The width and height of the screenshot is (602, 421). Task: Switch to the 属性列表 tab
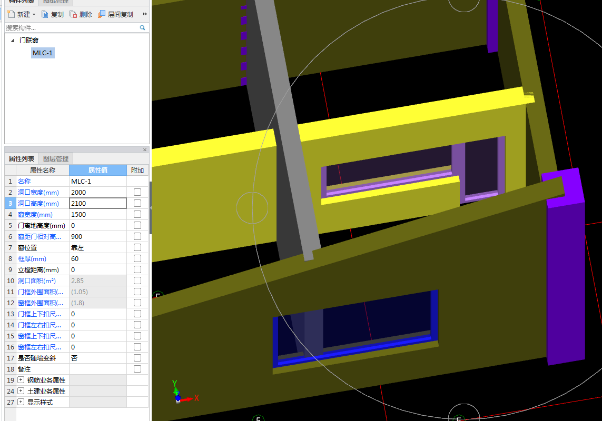click(22, 158)
